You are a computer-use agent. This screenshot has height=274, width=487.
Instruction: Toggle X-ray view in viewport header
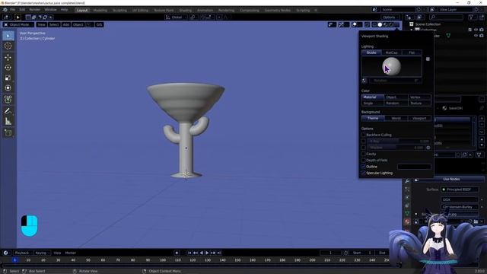(367, 24)
